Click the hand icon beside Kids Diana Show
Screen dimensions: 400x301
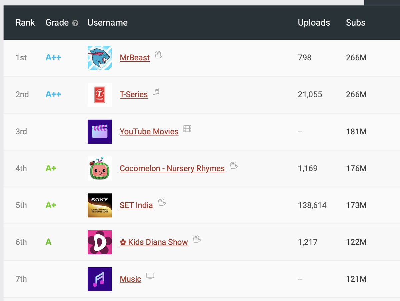[x=197, y=239]
